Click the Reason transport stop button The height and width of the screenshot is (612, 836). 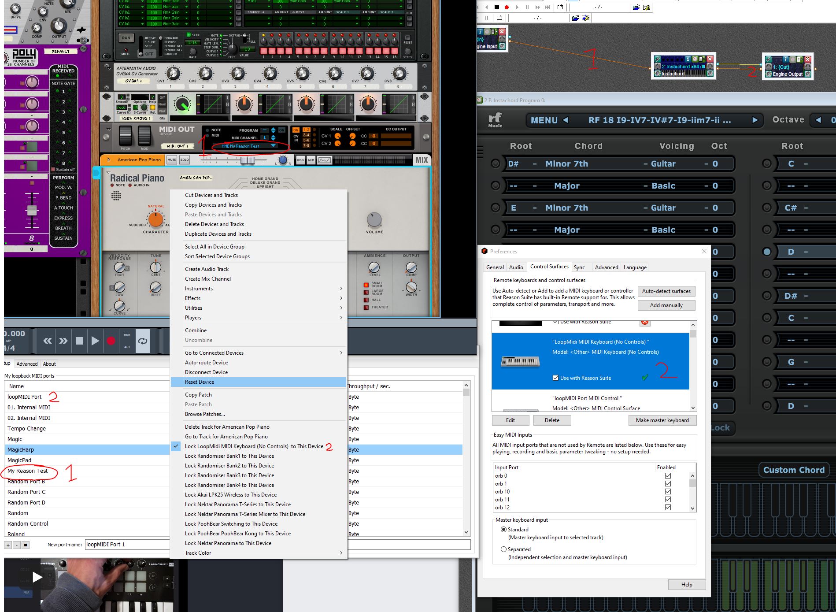[x=79, y=341]
